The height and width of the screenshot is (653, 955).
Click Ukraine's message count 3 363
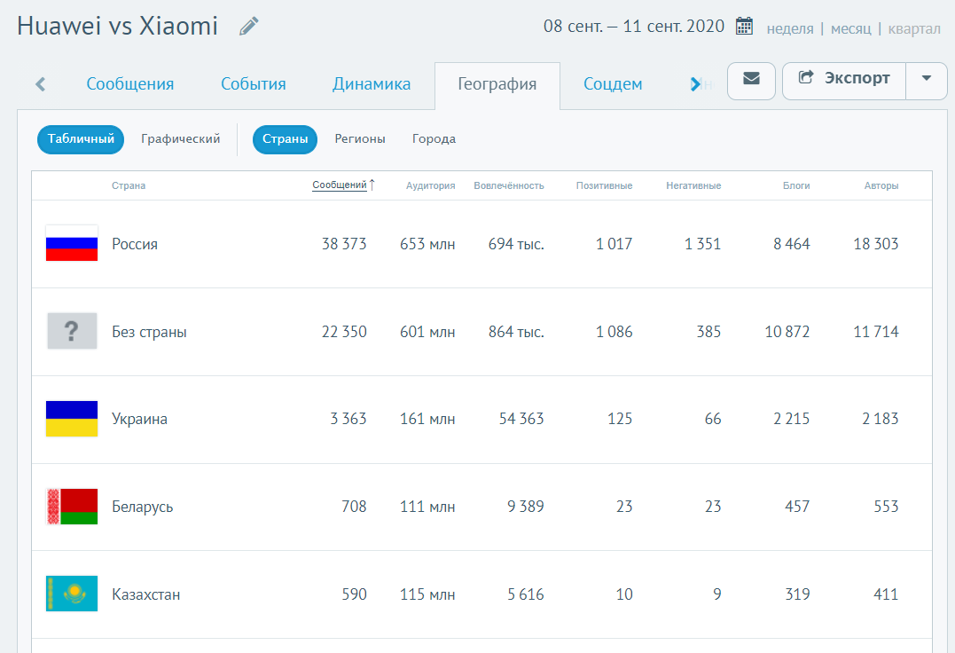[348, 419]
